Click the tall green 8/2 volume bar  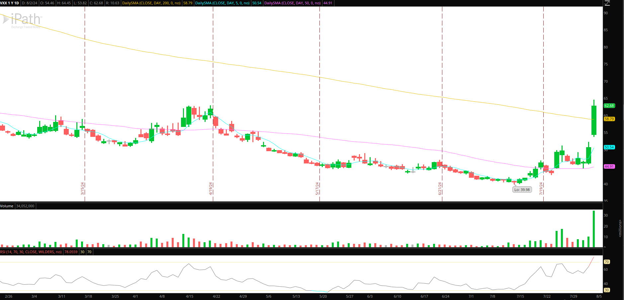[594, 229]
